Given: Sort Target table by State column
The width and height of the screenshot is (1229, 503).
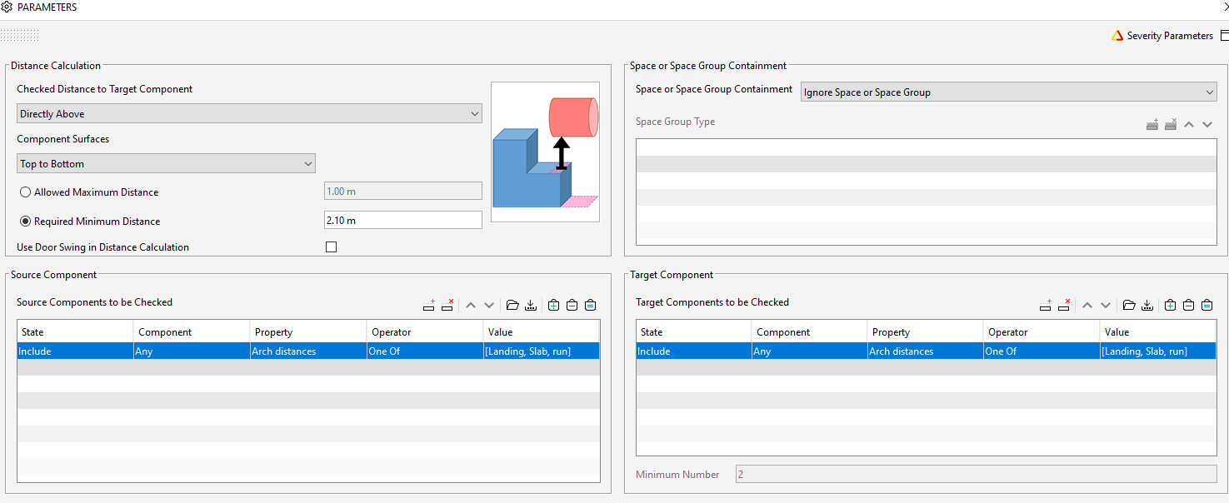Looking at the screenshot, I should point(693,331).
